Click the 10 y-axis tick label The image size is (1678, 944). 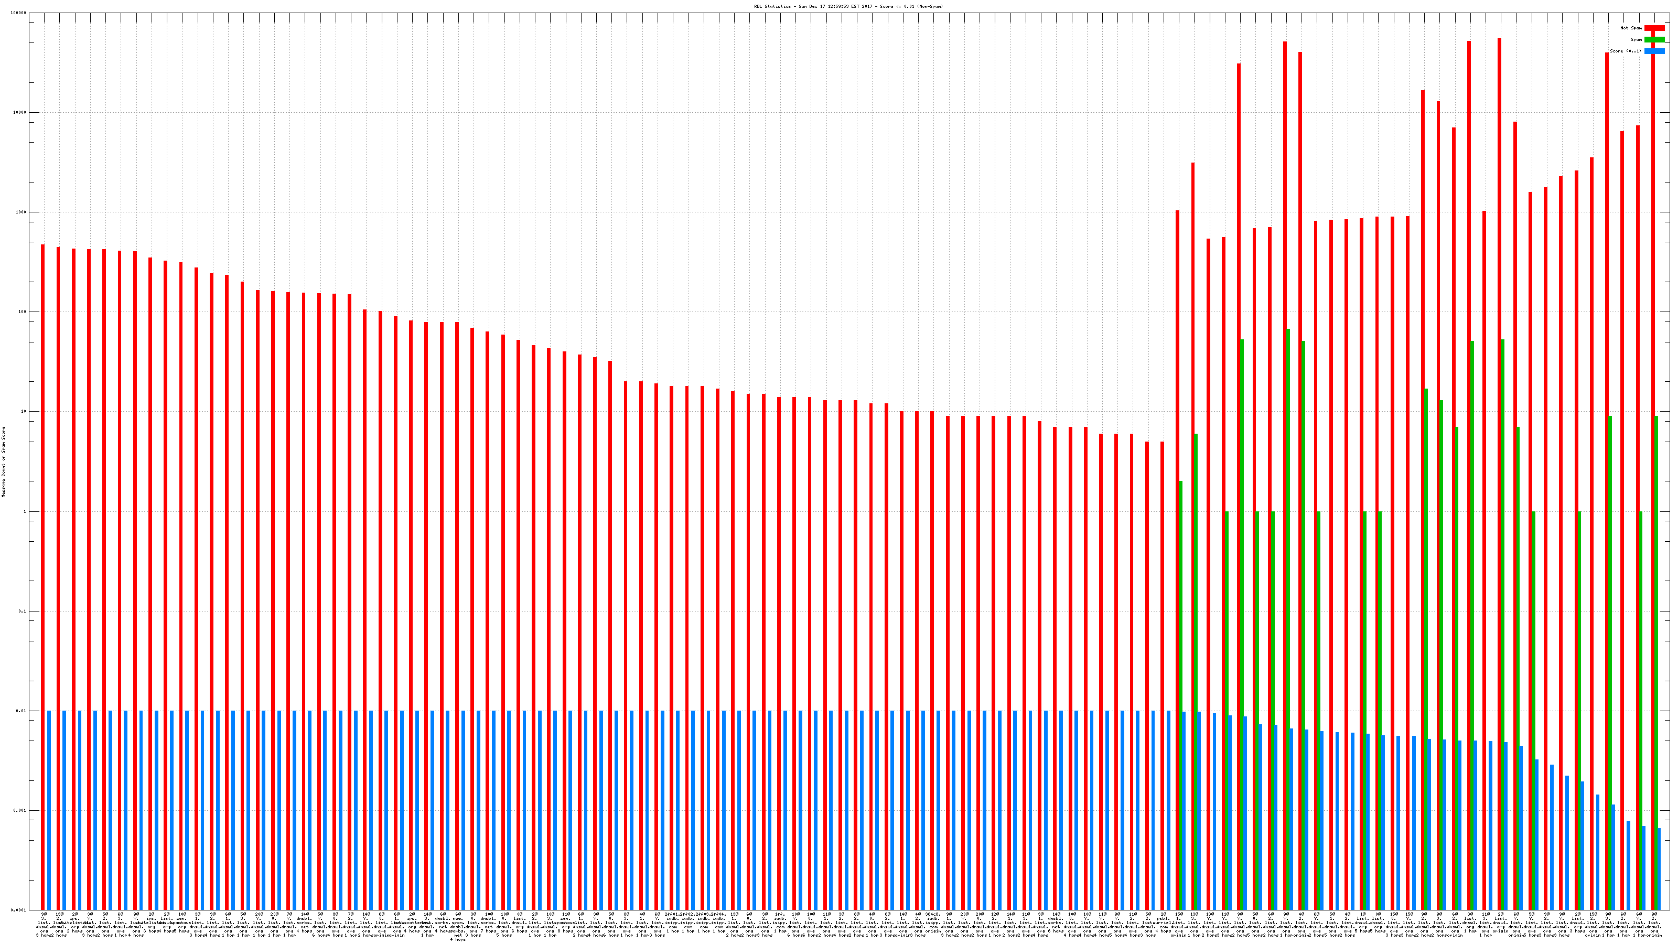(24, 412)
